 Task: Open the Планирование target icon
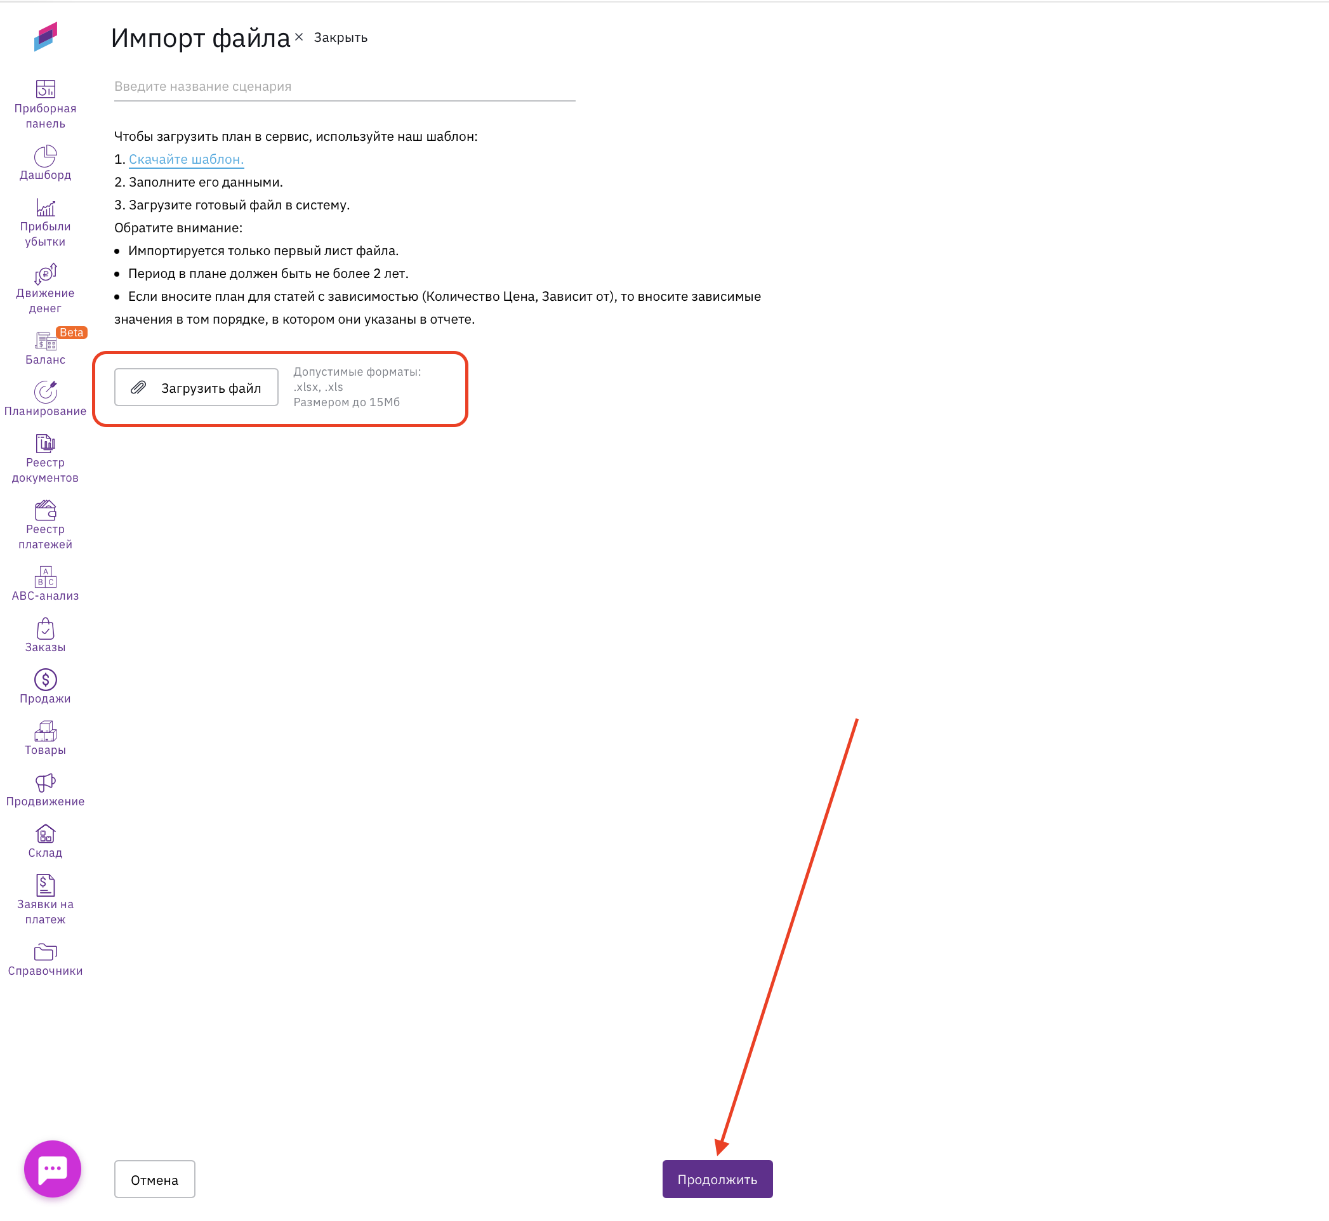pos(45,392)
